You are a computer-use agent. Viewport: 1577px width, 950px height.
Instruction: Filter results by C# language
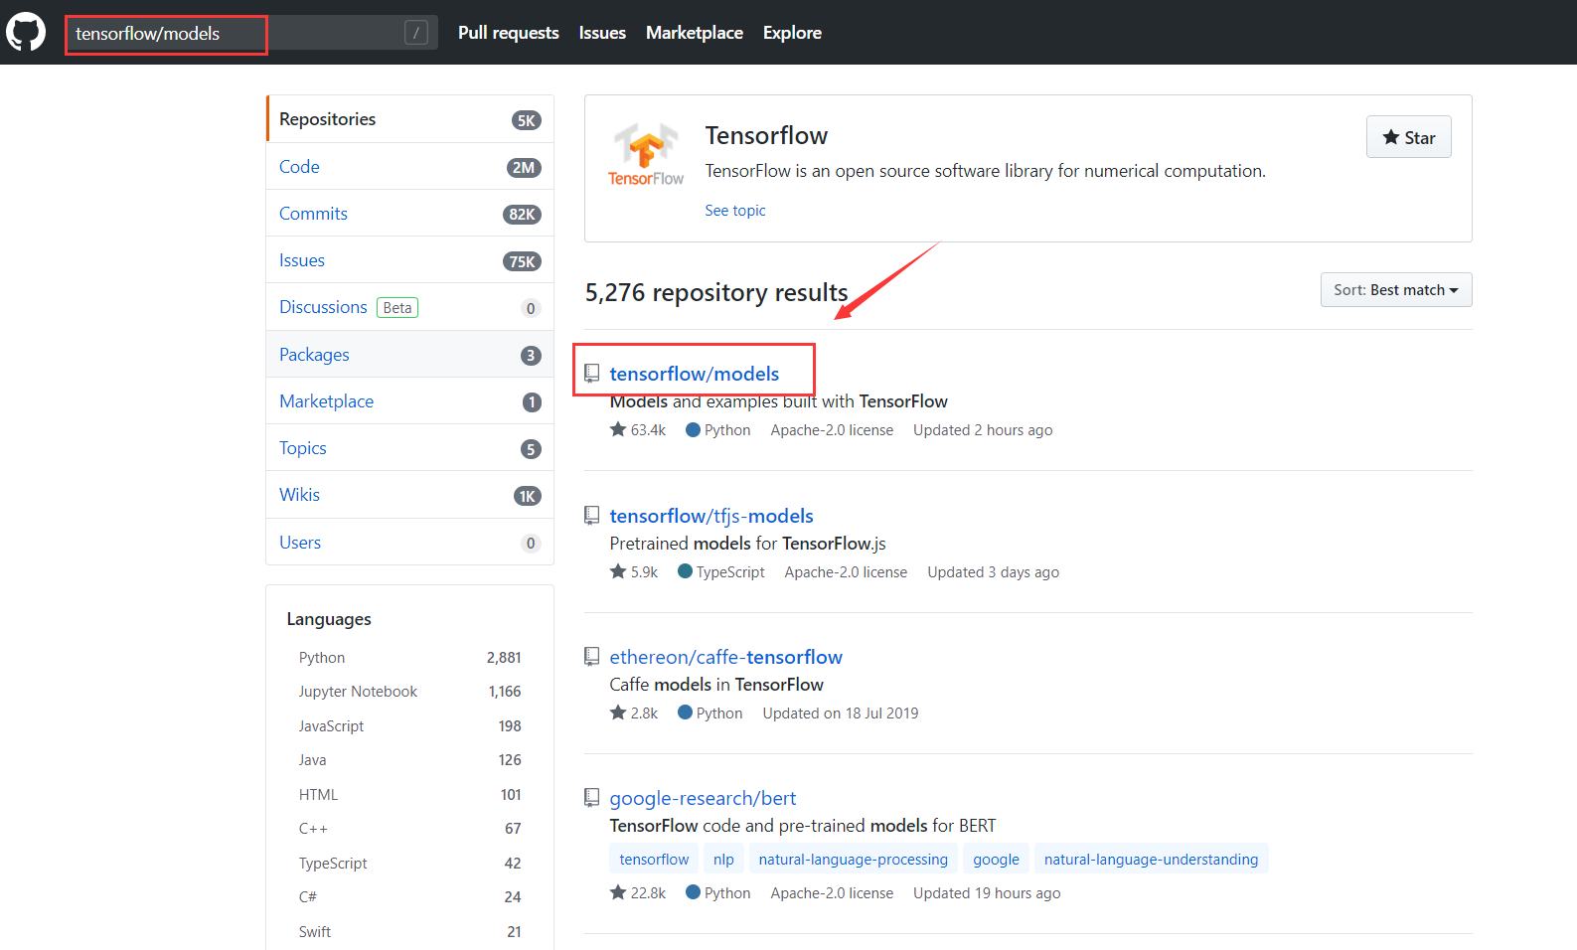pyautogui.click(x=409, y=897)
